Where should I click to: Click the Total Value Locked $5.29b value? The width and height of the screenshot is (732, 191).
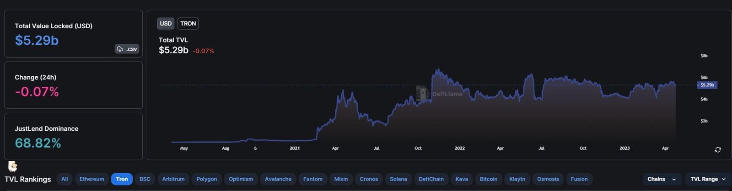click(x=37, y=40)
